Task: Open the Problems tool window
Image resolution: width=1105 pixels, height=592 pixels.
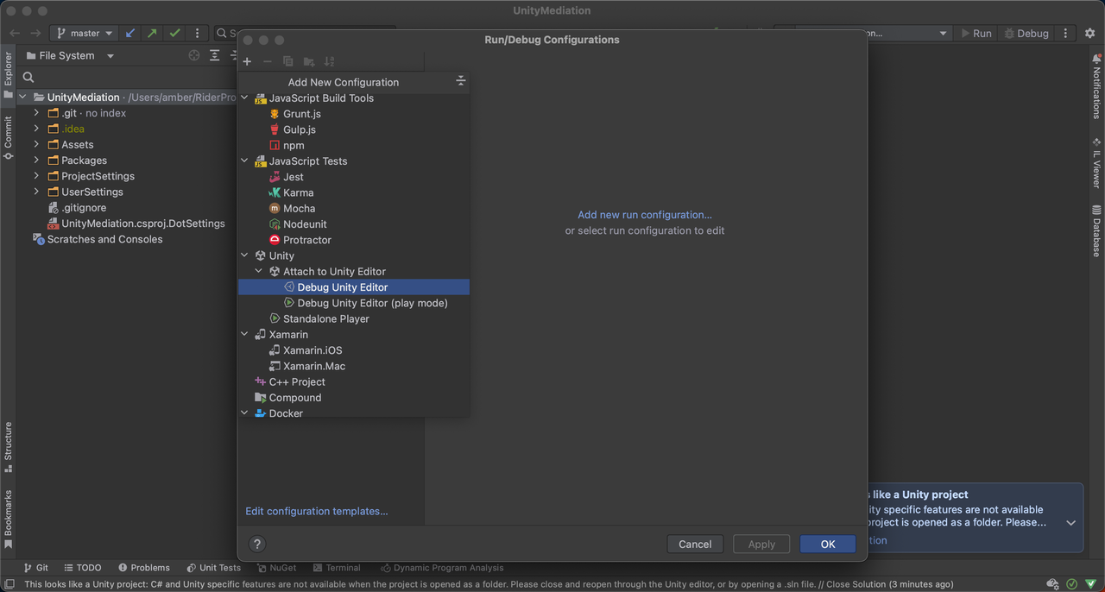Action: pos(143,568)
